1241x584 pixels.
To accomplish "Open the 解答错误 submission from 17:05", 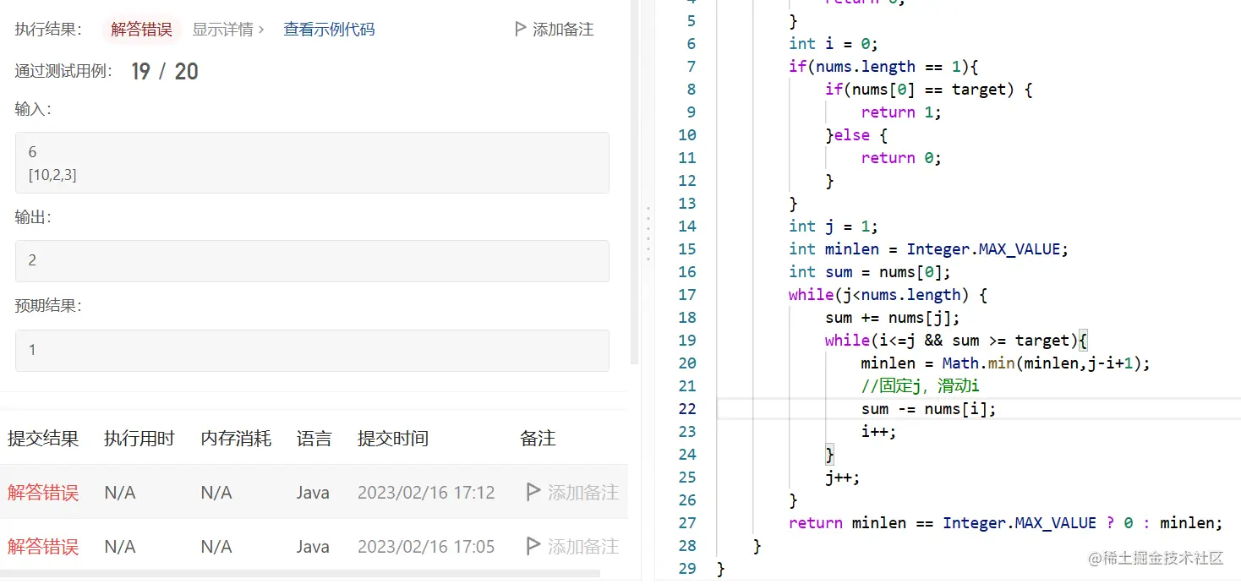I will 43,546.
